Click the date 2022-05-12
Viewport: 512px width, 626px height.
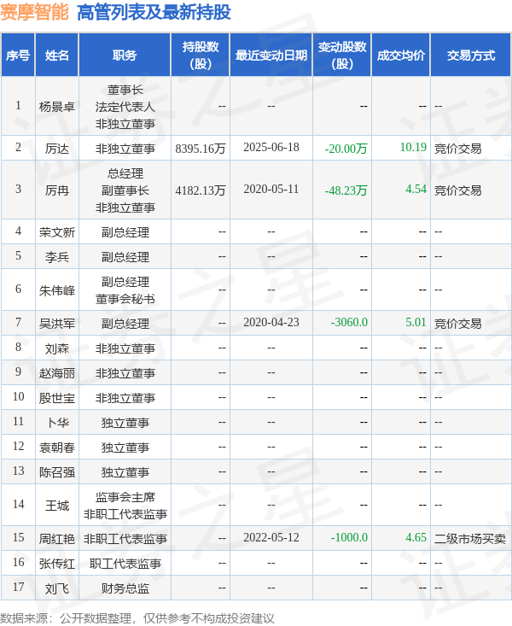click(271, 537)
